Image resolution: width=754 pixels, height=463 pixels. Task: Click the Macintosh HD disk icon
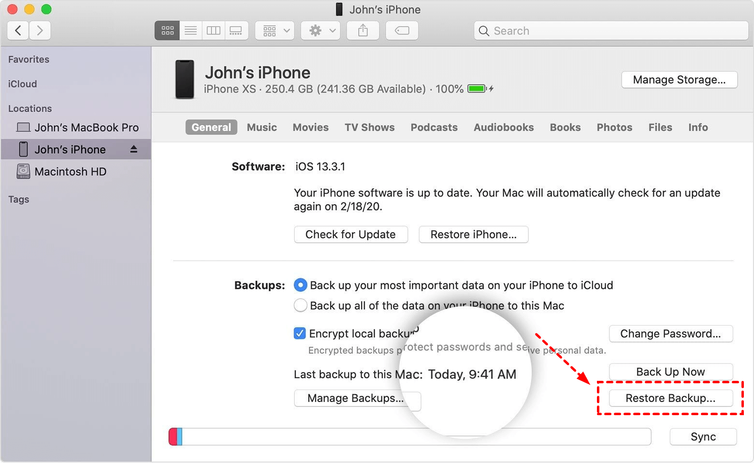(x=23, y=172)
